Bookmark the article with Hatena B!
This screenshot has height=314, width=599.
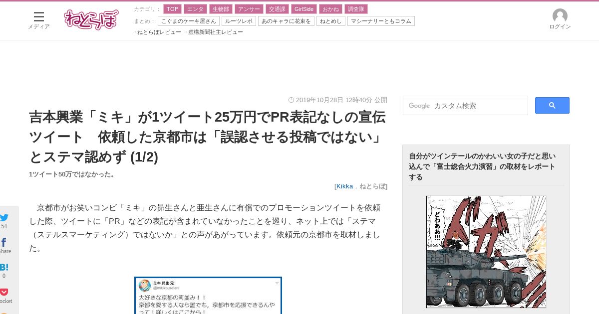pyautogui.click(x=4, y=267)
